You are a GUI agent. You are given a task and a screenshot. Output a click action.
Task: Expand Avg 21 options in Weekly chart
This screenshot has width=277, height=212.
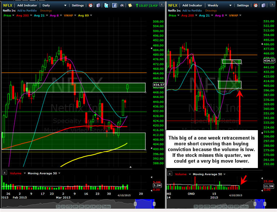(212, 16)
